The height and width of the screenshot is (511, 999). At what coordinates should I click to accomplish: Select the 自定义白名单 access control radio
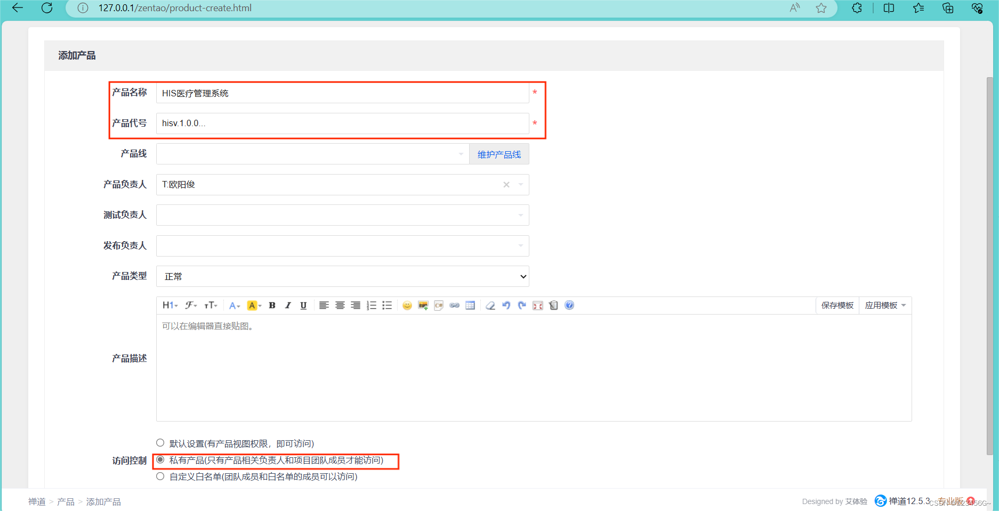pyautogui.click(x=160, y=476)
